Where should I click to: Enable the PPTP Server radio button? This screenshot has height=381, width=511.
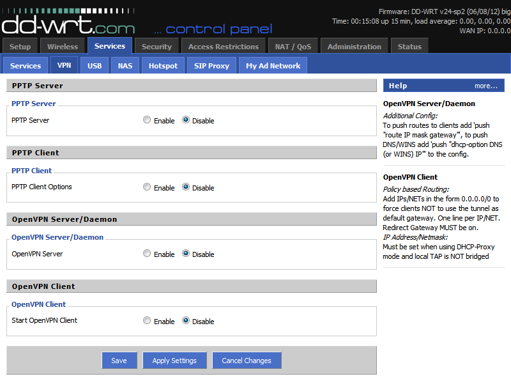tap(147, 120)
